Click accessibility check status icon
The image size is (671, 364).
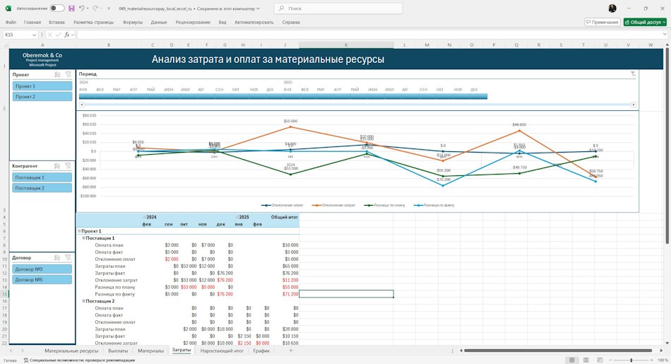[26, 360]
